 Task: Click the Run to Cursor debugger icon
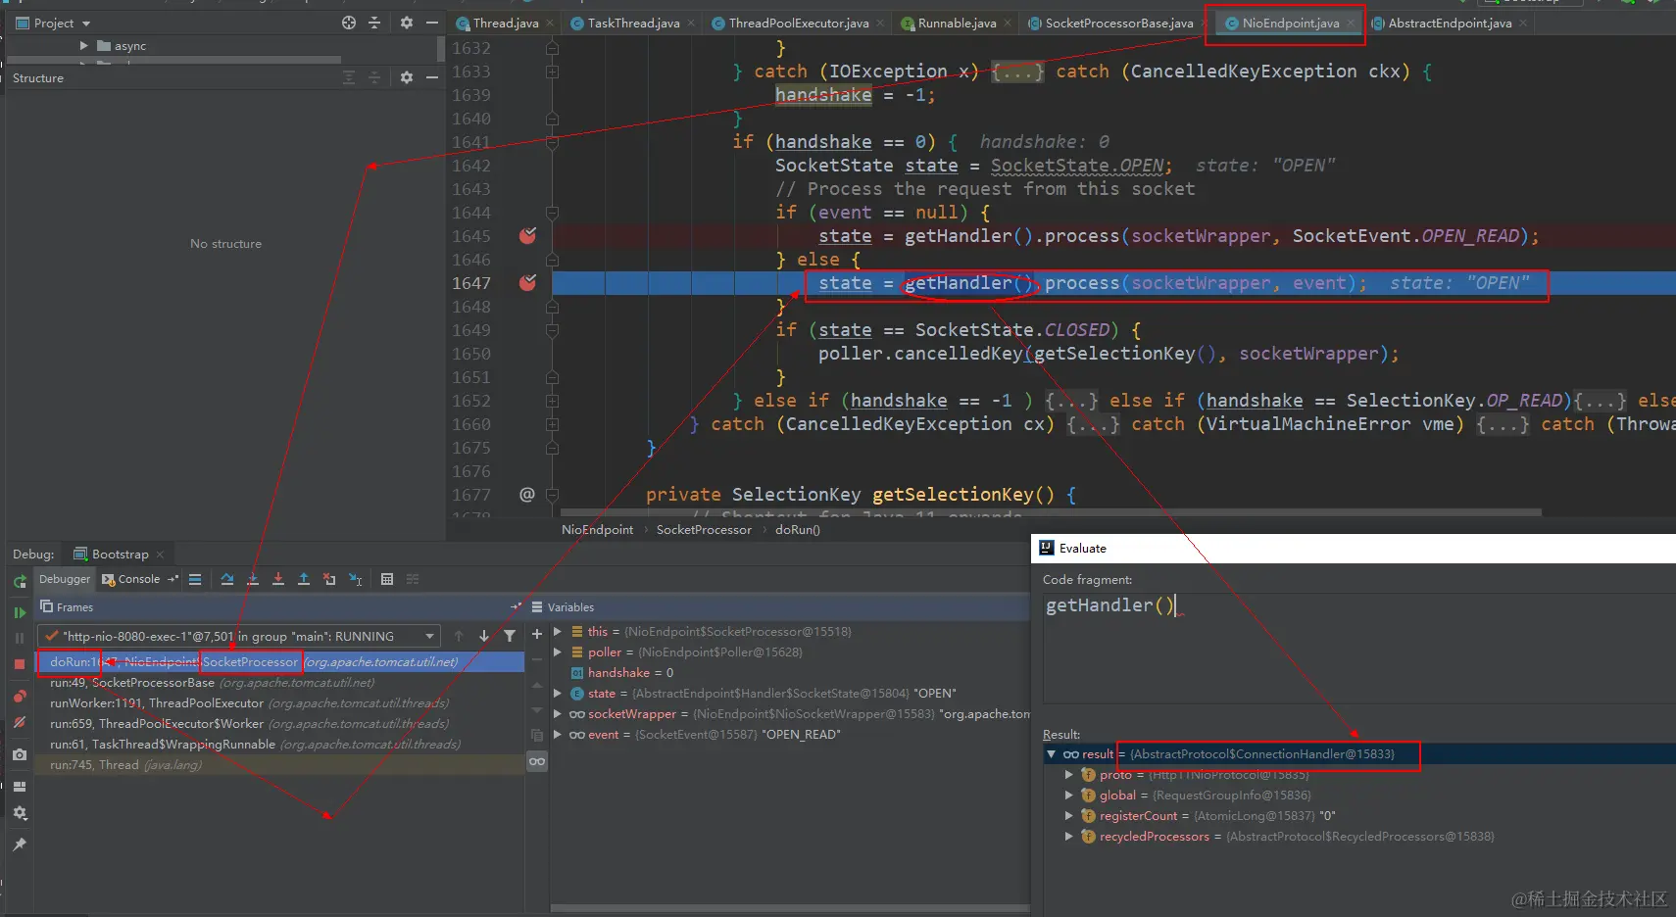click(x=356, y=580)
